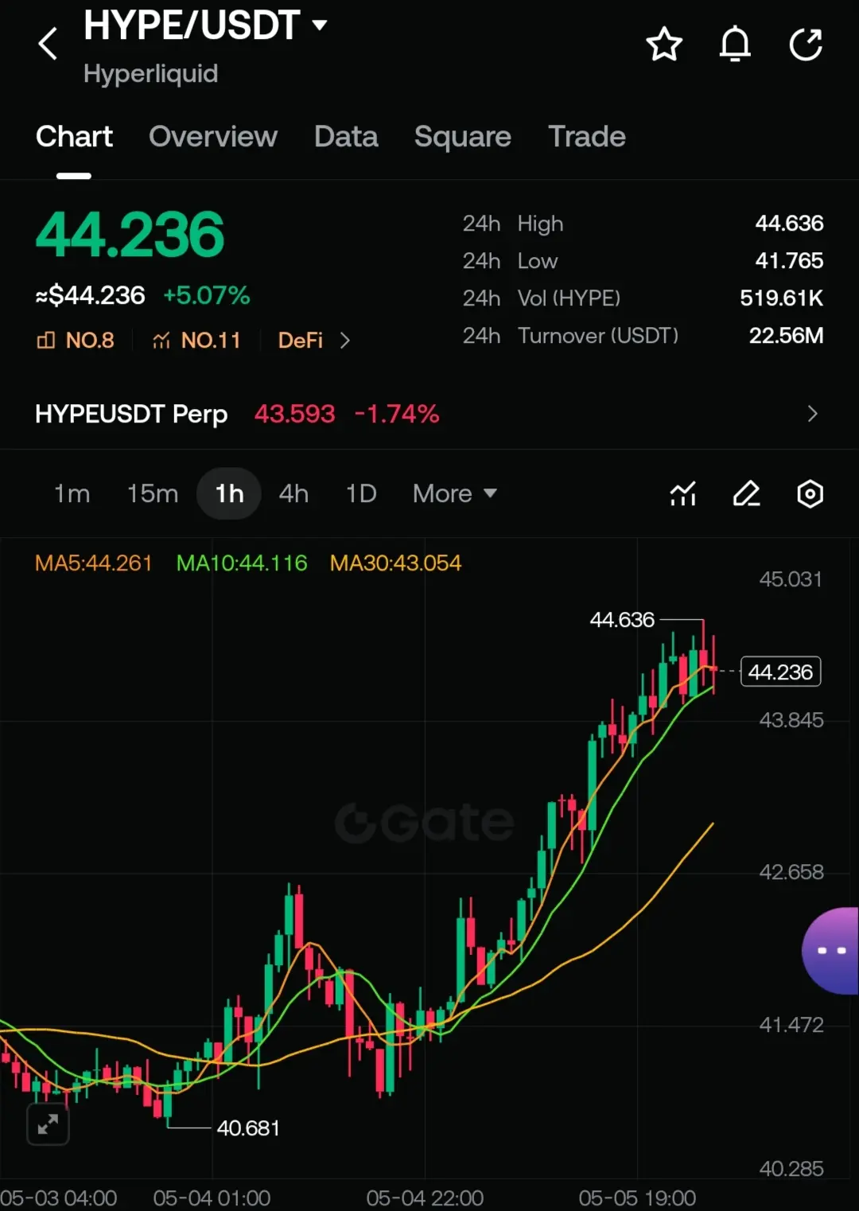
Task: Switch to the Overview tab
Action: pyautogui.click(x=213, y=137)
